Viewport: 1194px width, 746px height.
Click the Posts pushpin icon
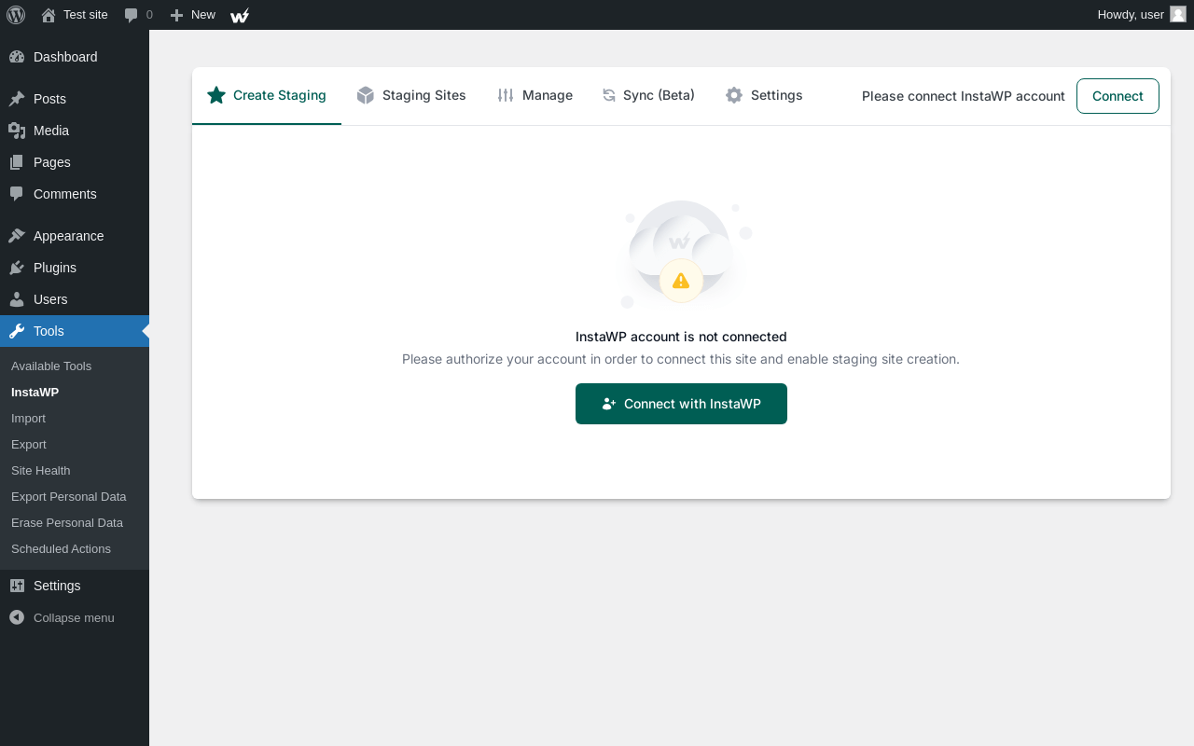[17, 99]
